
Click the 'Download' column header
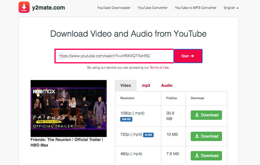pyautogui.click(x=197, y=98)
